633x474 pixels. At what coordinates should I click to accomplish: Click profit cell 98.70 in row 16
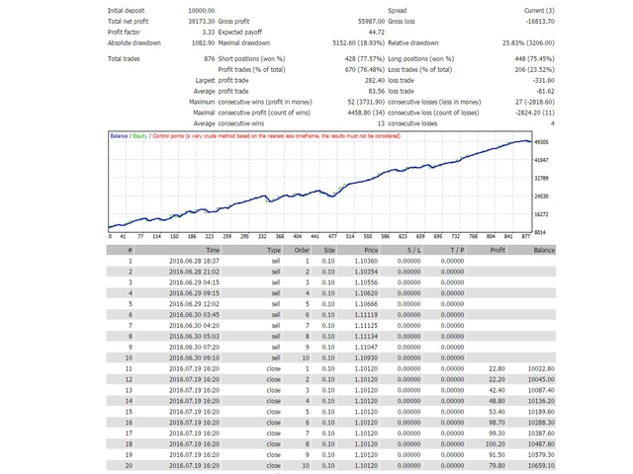click(x=497, y=423)
